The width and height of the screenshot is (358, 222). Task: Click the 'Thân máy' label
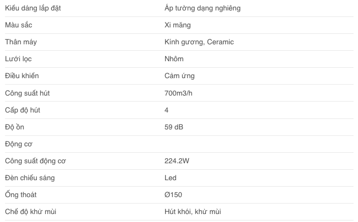[21, 42]
